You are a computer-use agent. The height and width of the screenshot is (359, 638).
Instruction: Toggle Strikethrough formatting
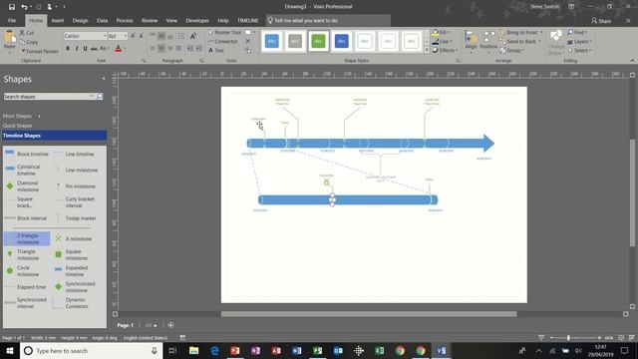coord(94,49)
